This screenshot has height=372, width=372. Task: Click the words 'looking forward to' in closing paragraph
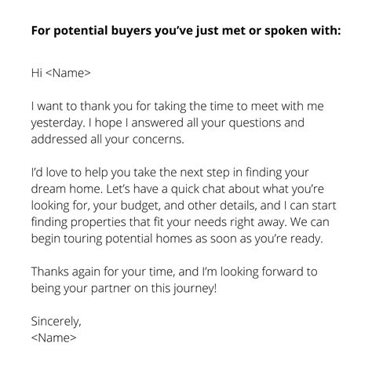pos(269,272)
